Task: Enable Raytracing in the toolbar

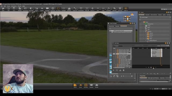Action: 25,9
